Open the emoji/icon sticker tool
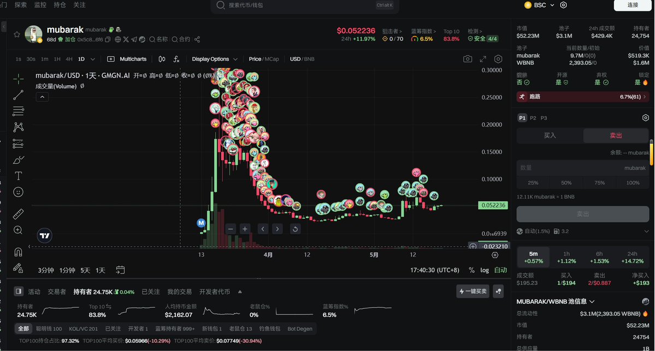The height and width of the screenshot is (351, 655). coord(18,192)
